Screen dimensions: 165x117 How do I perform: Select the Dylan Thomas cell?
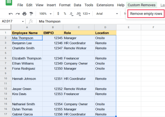pyautogui.click(x=27, y=109)
